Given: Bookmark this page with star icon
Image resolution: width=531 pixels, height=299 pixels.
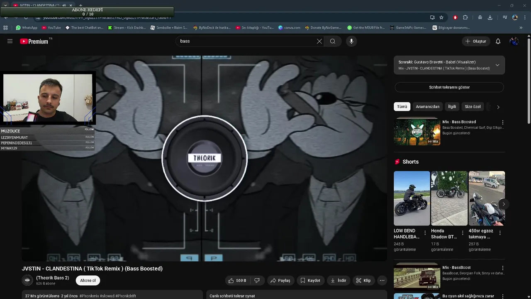Looking at the screenshot, I should tap(441, 17).
